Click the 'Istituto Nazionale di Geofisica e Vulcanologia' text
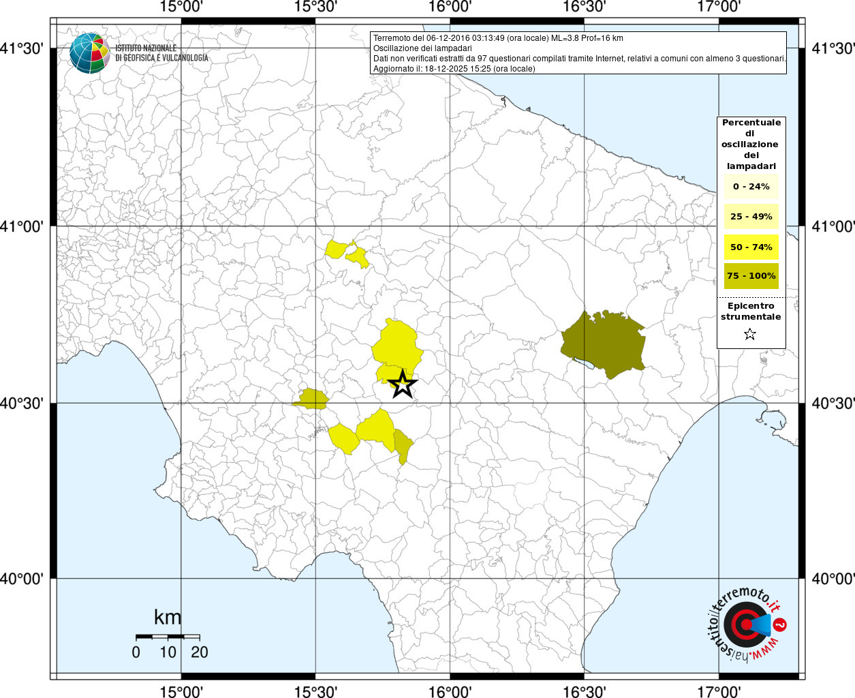The image size is (855, 698). point(161,53)
